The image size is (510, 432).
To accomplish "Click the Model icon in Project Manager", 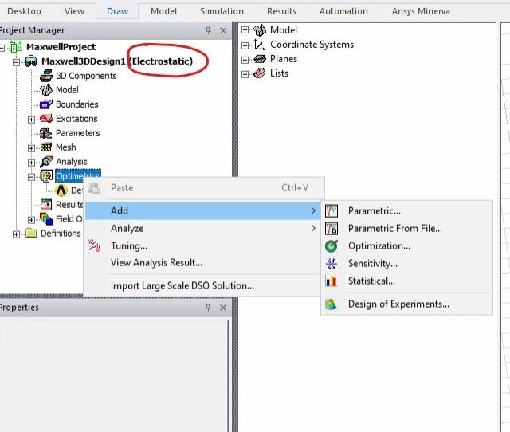I will coord(46,90).
